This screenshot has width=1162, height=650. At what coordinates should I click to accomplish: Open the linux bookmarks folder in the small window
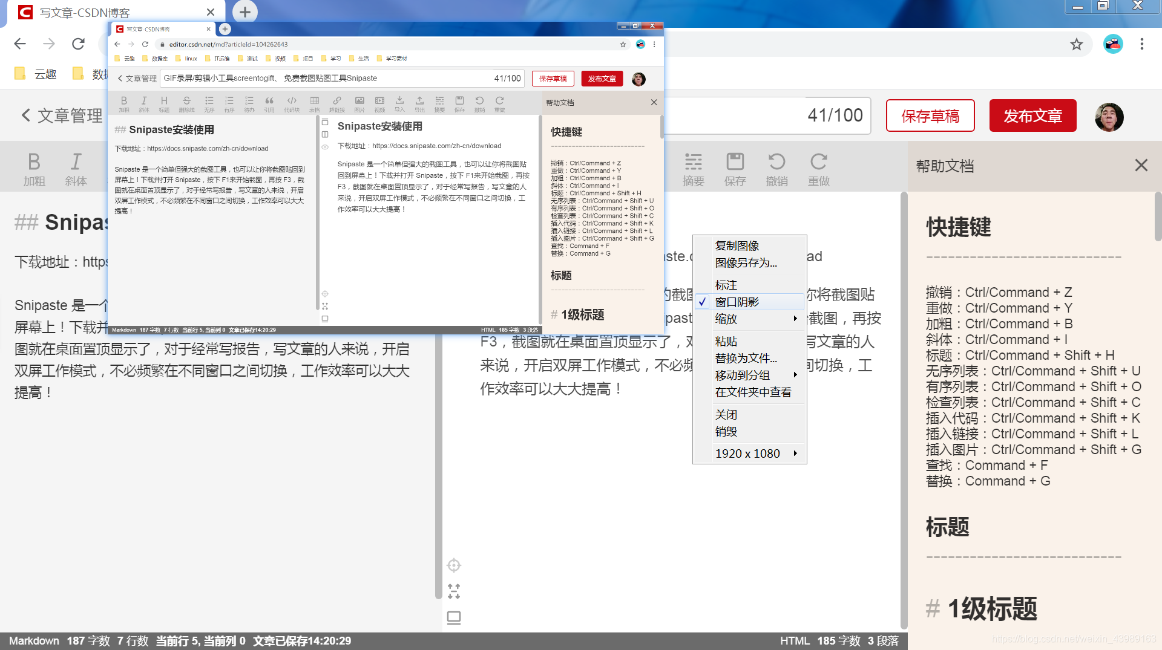(186, 59)
